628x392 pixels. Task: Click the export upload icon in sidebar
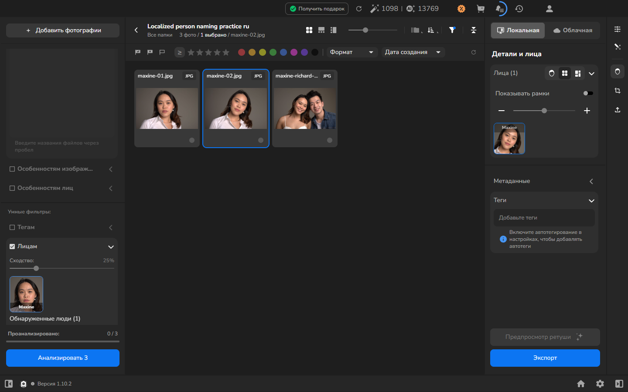[x=618, y=110]
